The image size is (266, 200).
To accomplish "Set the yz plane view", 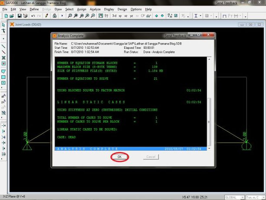I will tap(131, 16).
